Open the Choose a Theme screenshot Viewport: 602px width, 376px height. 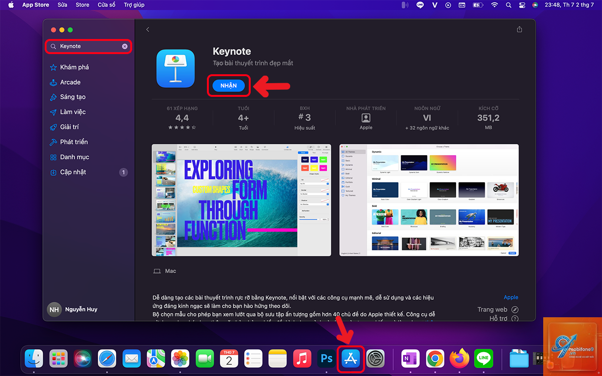429,200
